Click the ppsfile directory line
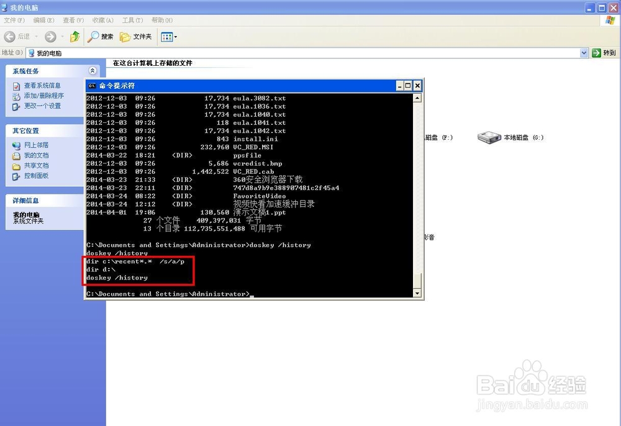Image resolution: width=621 pixels, height=426 pixels. click(174, 155)
